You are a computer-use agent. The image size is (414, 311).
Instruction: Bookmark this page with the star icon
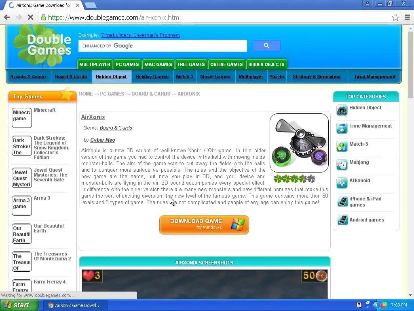point(395,17)
